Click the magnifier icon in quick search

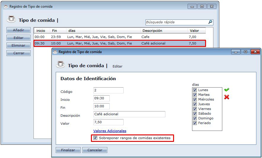[210, 22]
